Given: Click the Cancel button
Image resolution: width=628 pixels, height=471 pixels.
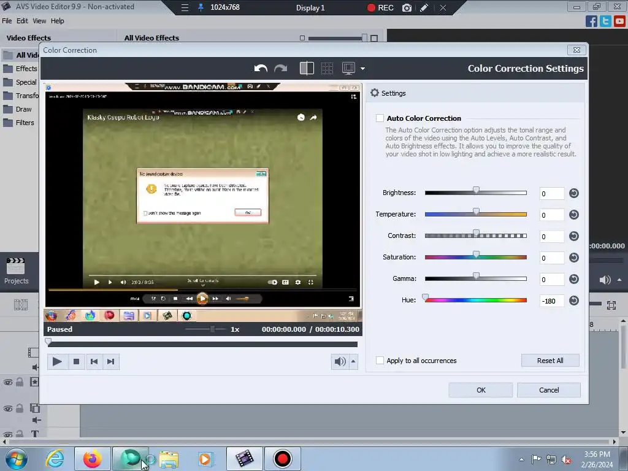Looking at the screenshot, I should 549,390.
